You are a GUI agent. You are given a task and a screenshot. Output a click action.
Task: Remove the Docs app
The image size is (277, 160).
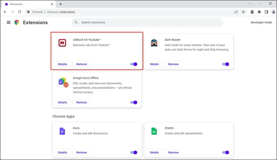(82, 152)
